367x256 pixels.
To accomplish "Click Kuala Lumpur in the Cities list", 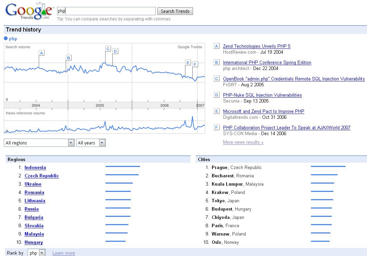I will (x=227, y=184).
